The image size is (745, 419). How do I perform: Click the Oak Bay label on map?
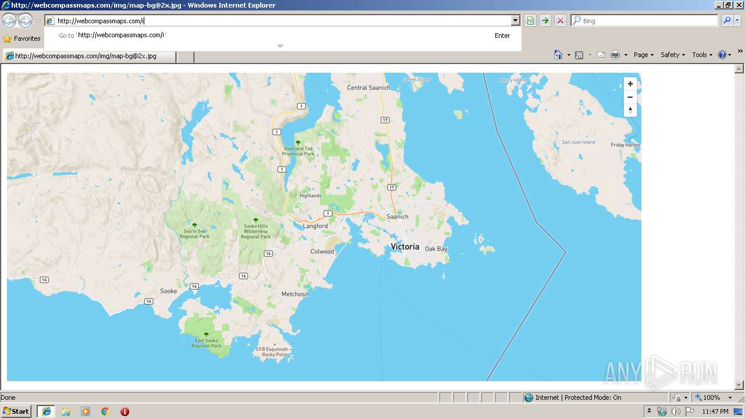(x=436, y=249)
